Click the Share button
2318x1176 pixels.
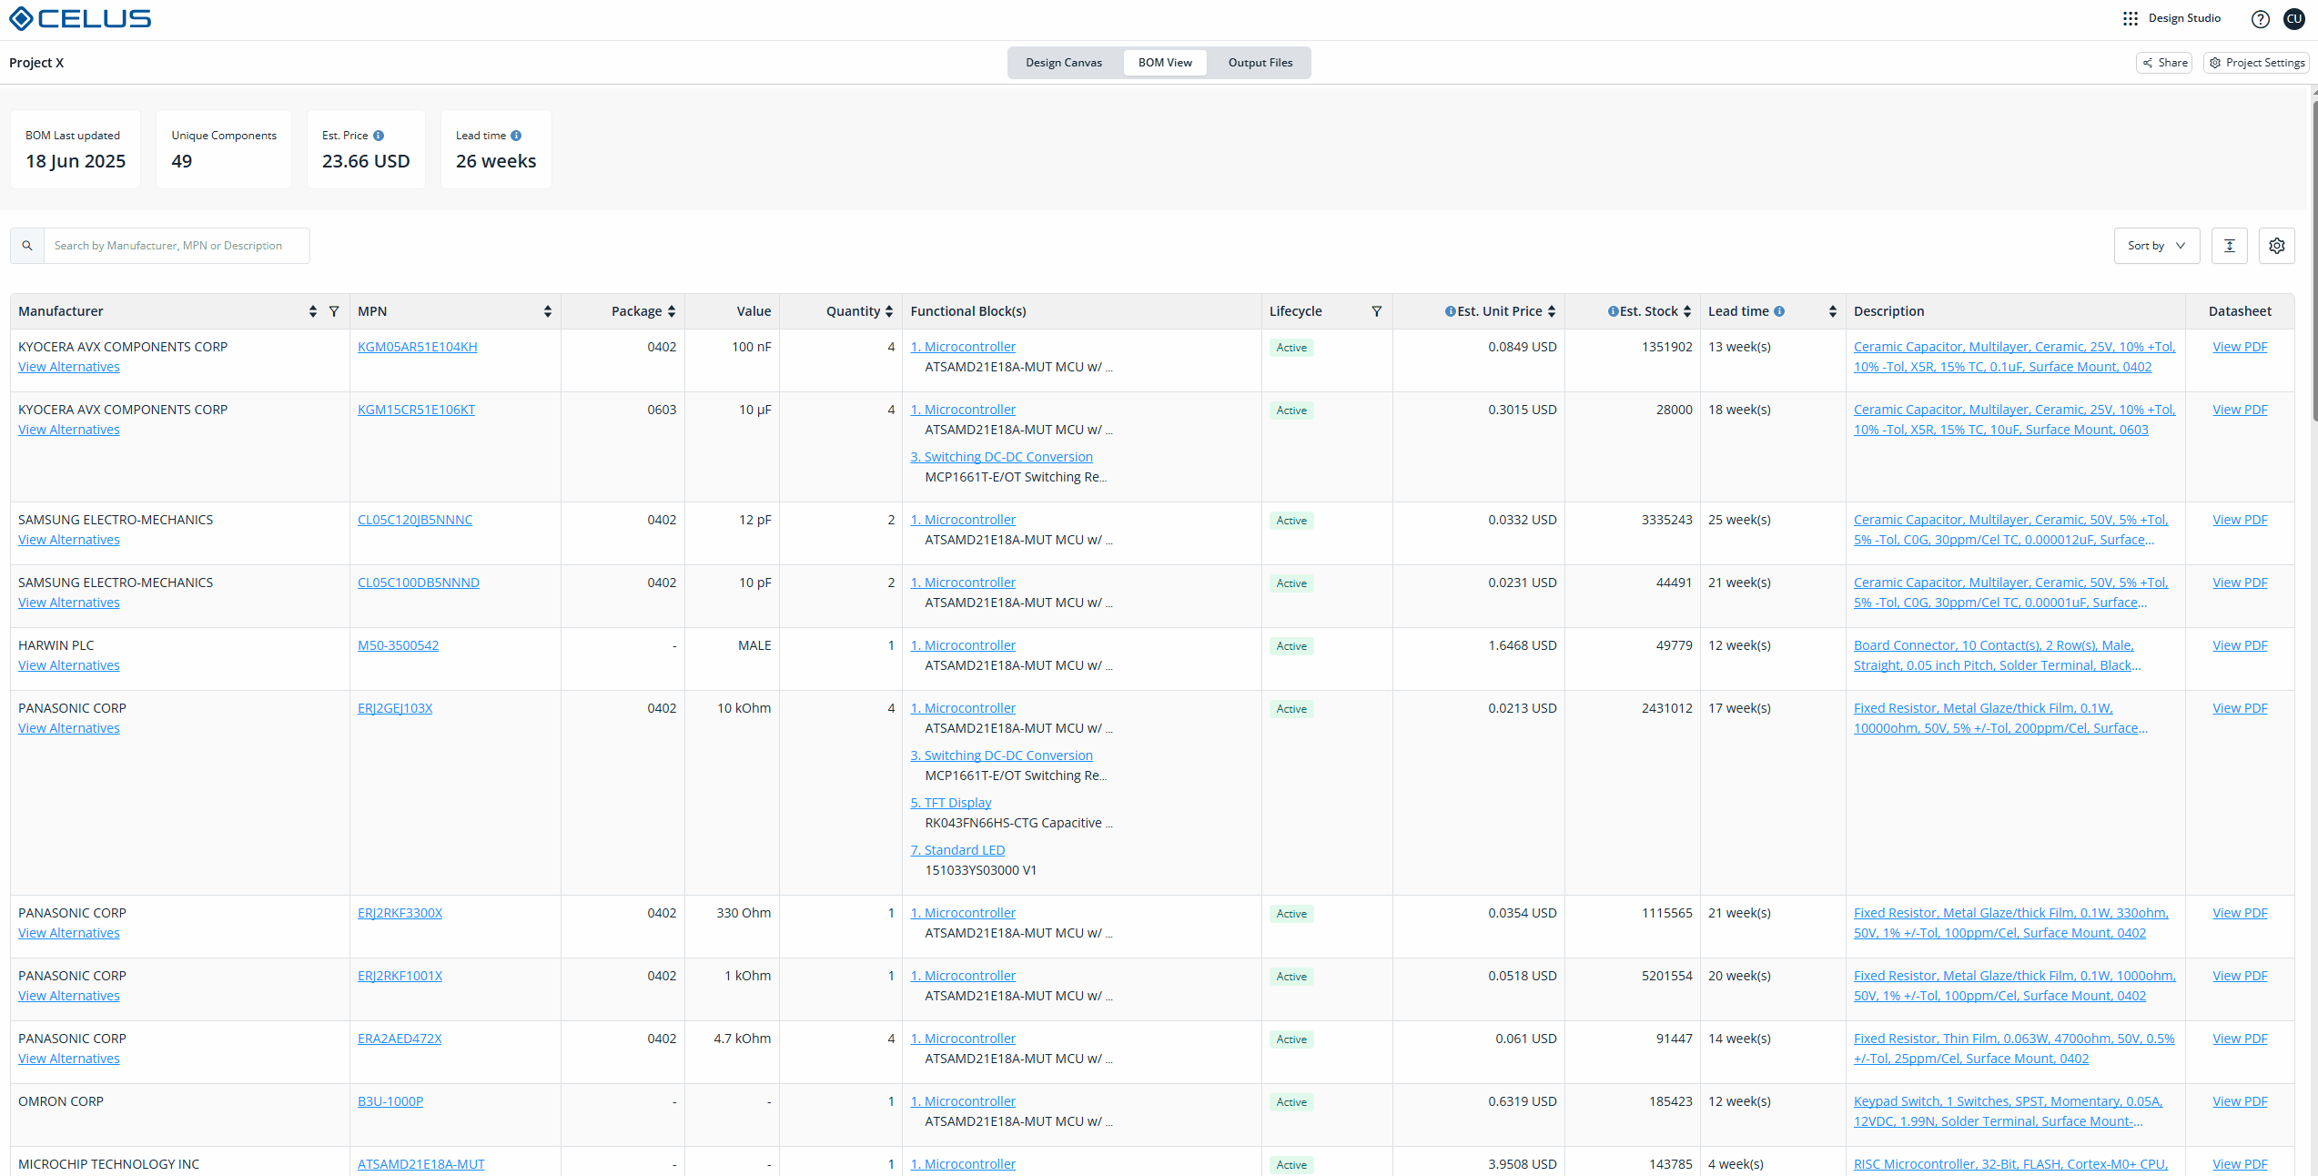[x=2165, y=63]
